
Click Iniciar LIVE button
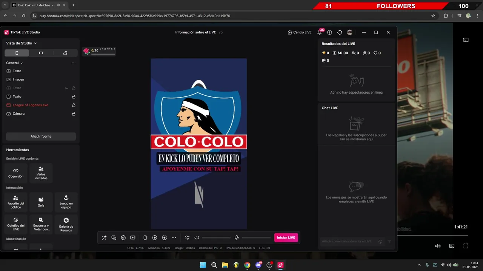click(286, 238)
